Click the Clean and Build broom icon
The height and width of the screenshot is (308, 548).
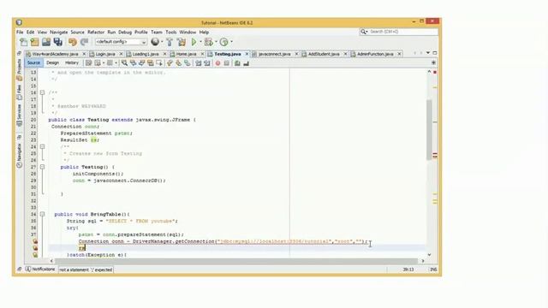[x=182, y=42]
